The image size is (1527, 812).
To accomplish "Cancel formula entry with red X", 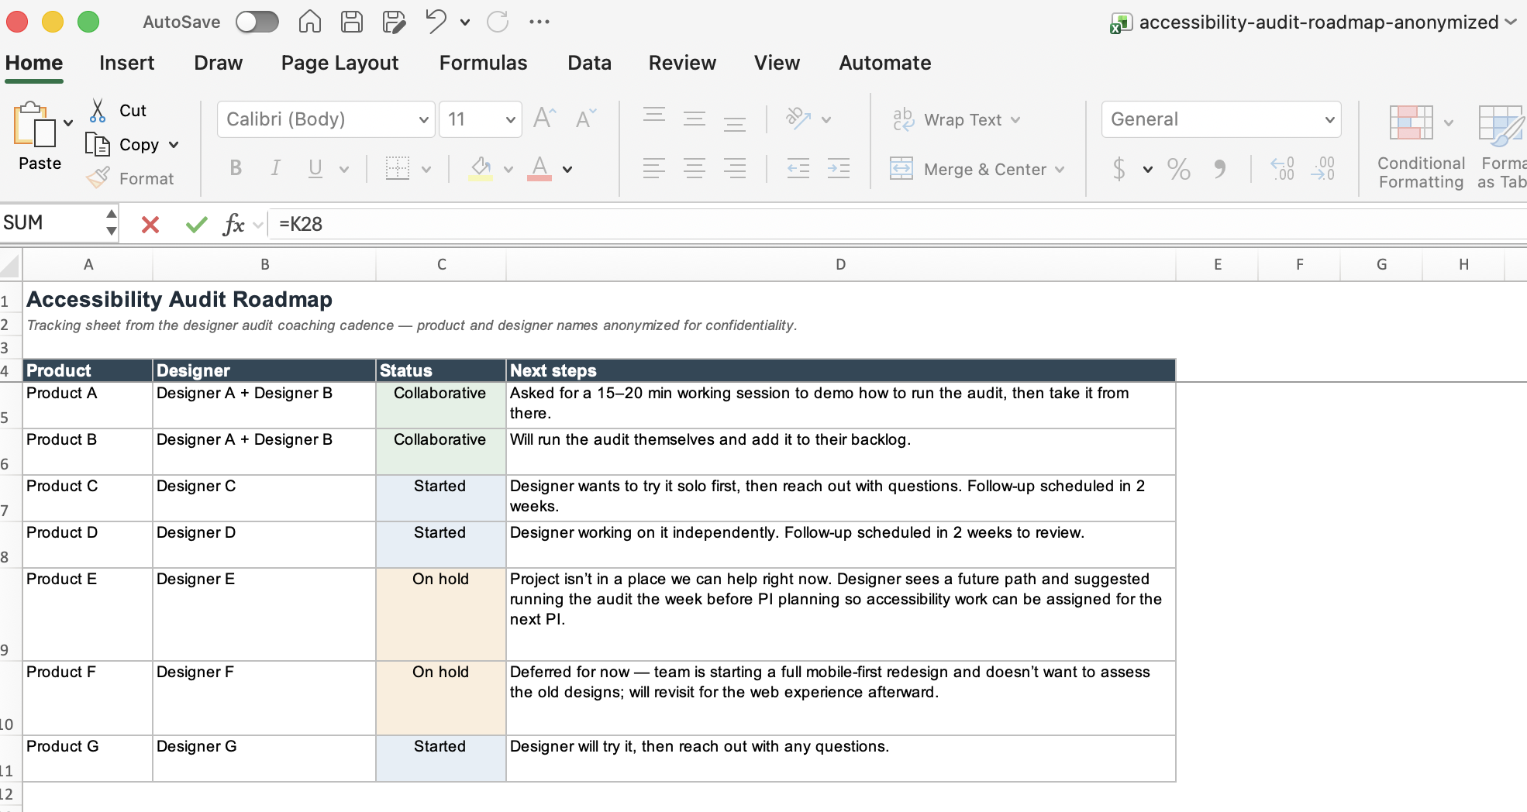I will coord(150,225).
